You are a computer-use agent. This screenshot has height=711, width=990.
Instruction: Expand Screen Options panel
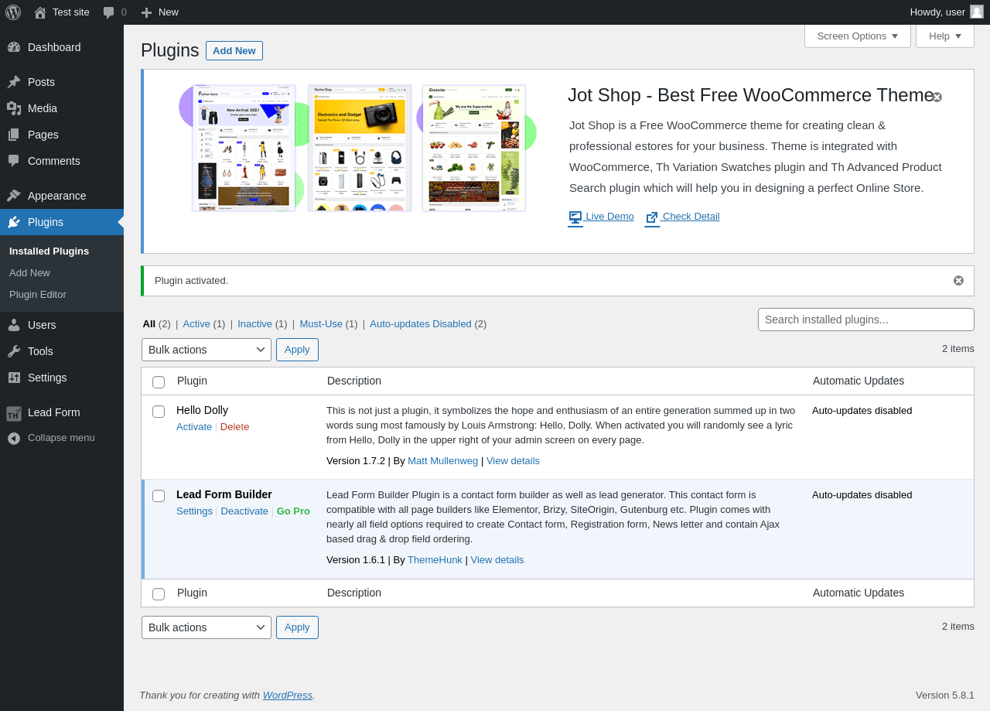[x=858, y=36]
